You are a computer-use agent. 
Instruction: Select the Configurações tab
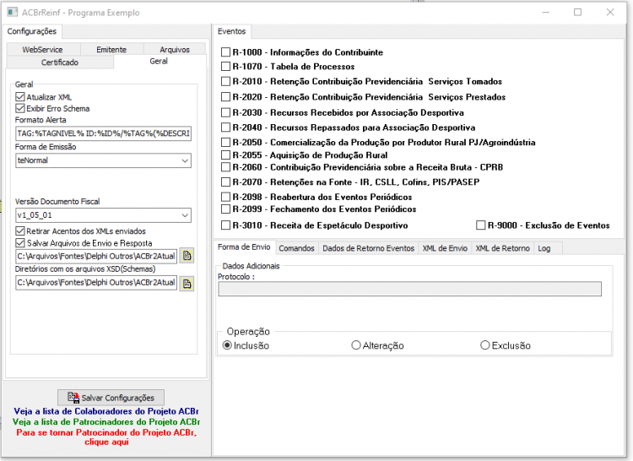click(x=32, y=31)
